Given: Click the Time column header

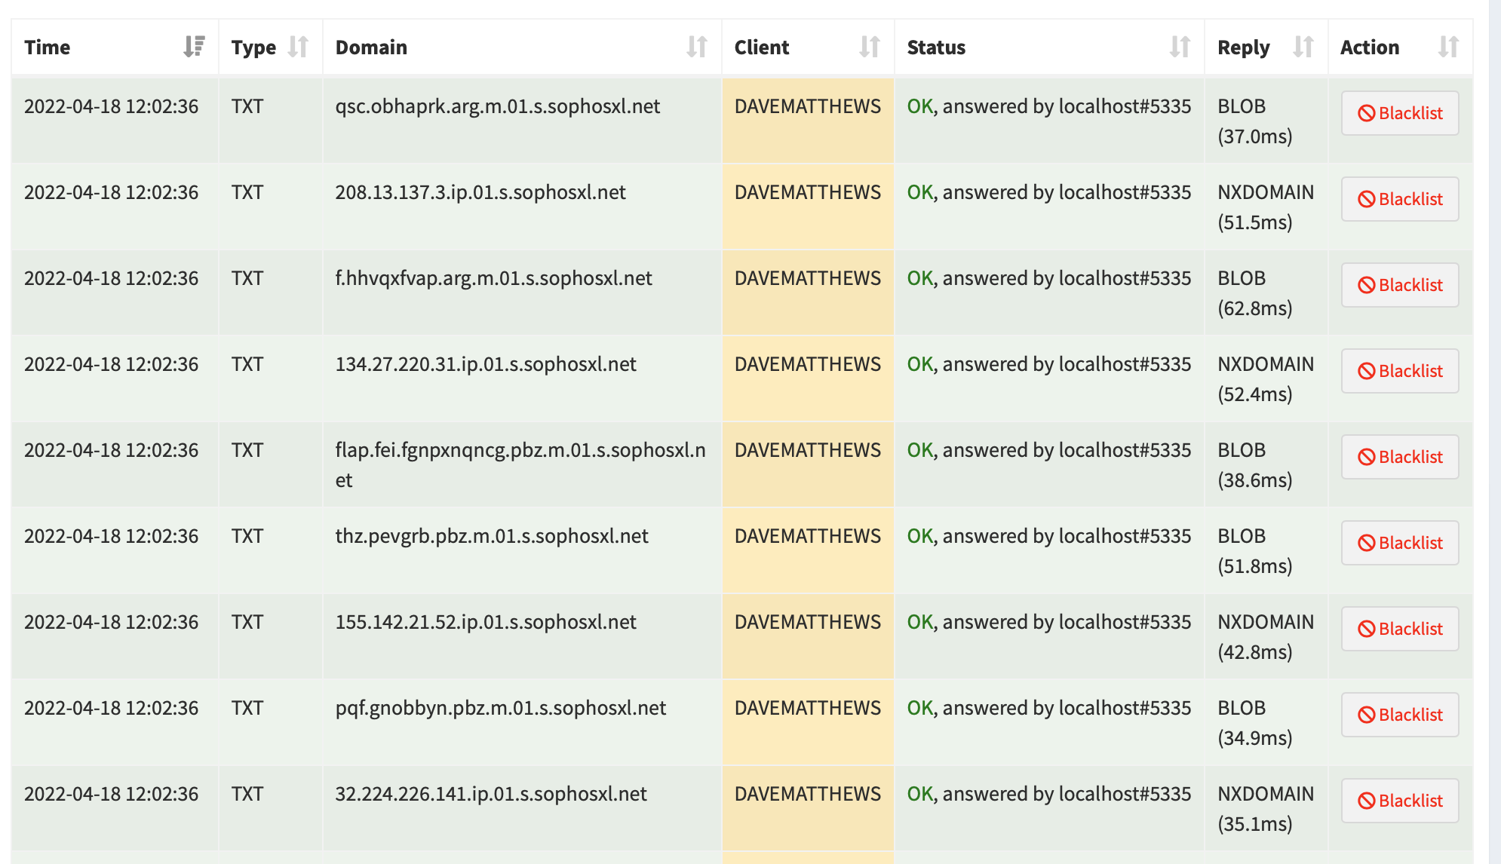Looking at the screenshot, I should point(115,47).
